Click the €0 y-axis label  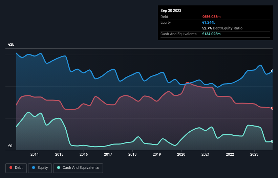coord(10,146)
